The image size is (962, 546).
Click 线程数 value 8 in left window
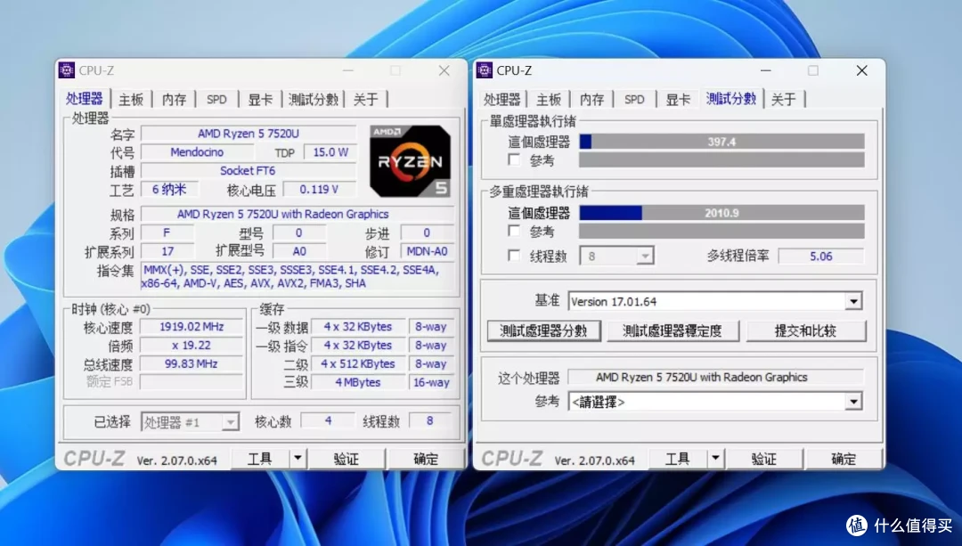[x=430, y=420]
